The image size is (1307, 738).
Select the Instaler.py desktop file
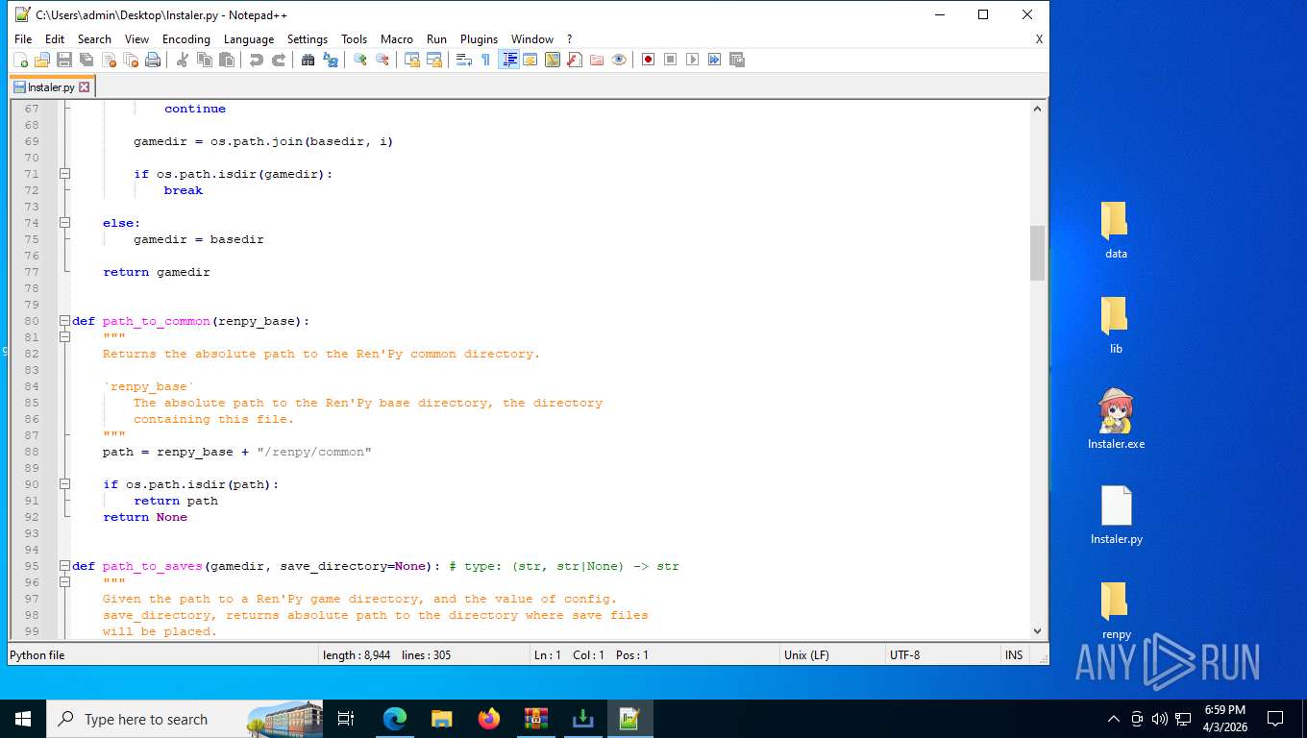click(1116, 515)
